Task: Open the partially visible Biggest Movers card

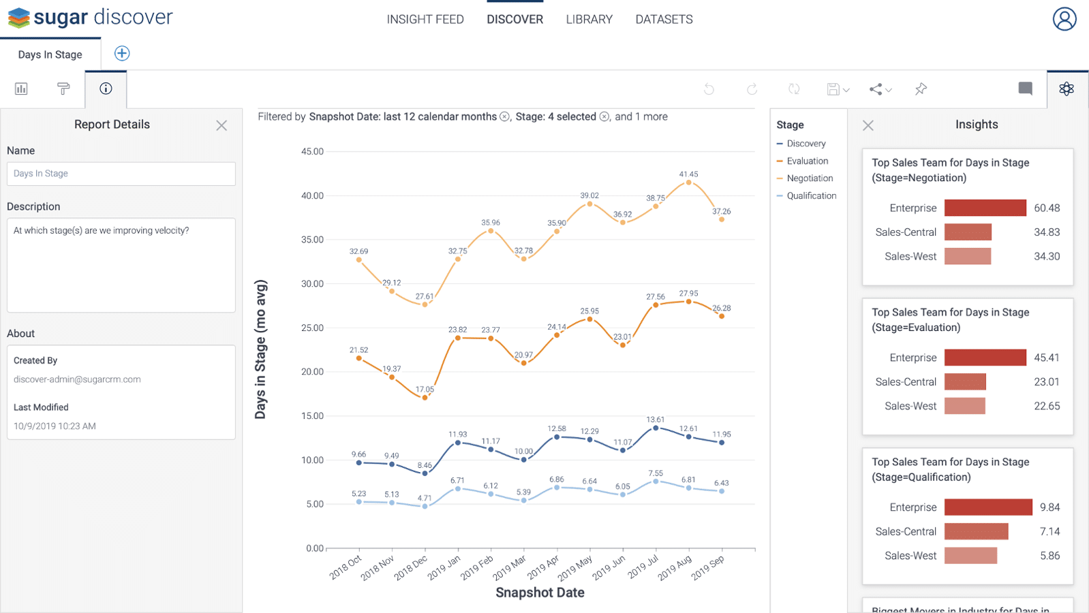Action: pos(968,606)
